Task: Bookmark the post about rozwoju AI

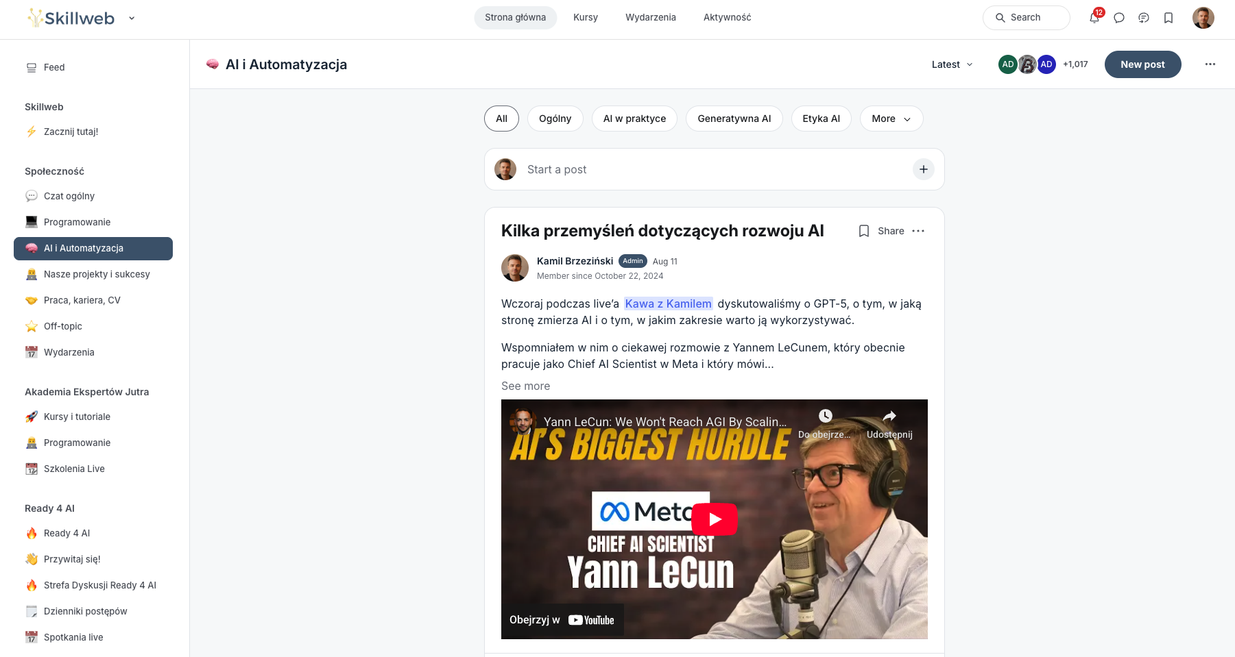Action: coord(864,231)
